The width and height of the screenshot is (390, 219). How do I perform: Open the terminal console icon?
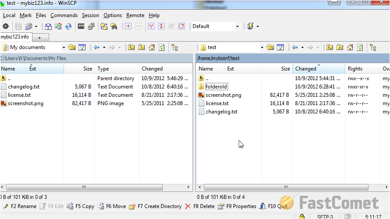click(81, 26)
